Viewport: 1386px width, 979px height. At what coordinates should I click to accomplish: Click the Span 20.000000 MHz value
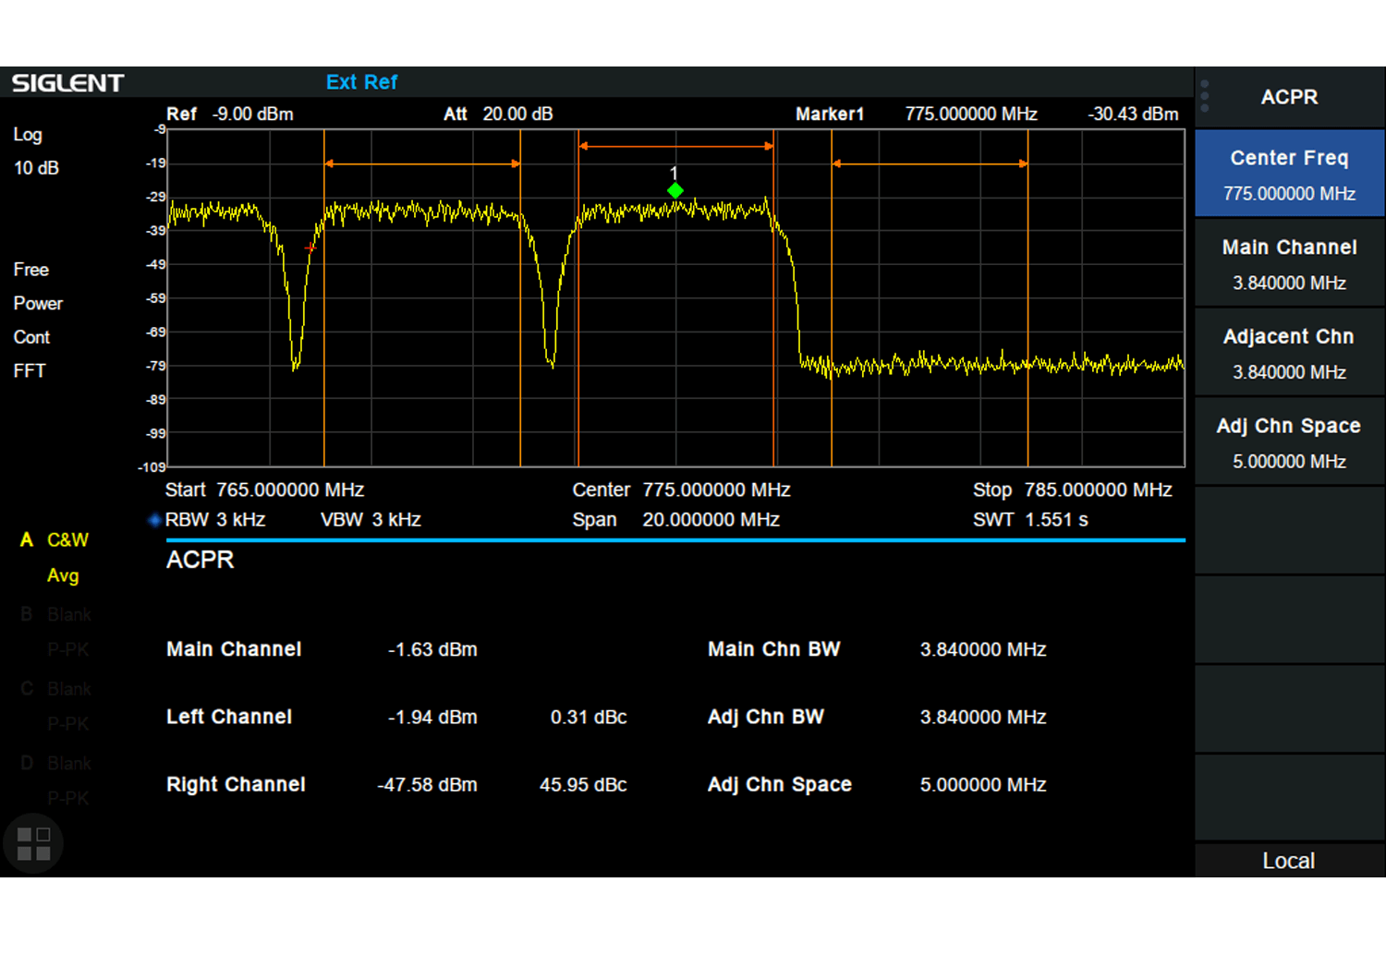point(711,520)
